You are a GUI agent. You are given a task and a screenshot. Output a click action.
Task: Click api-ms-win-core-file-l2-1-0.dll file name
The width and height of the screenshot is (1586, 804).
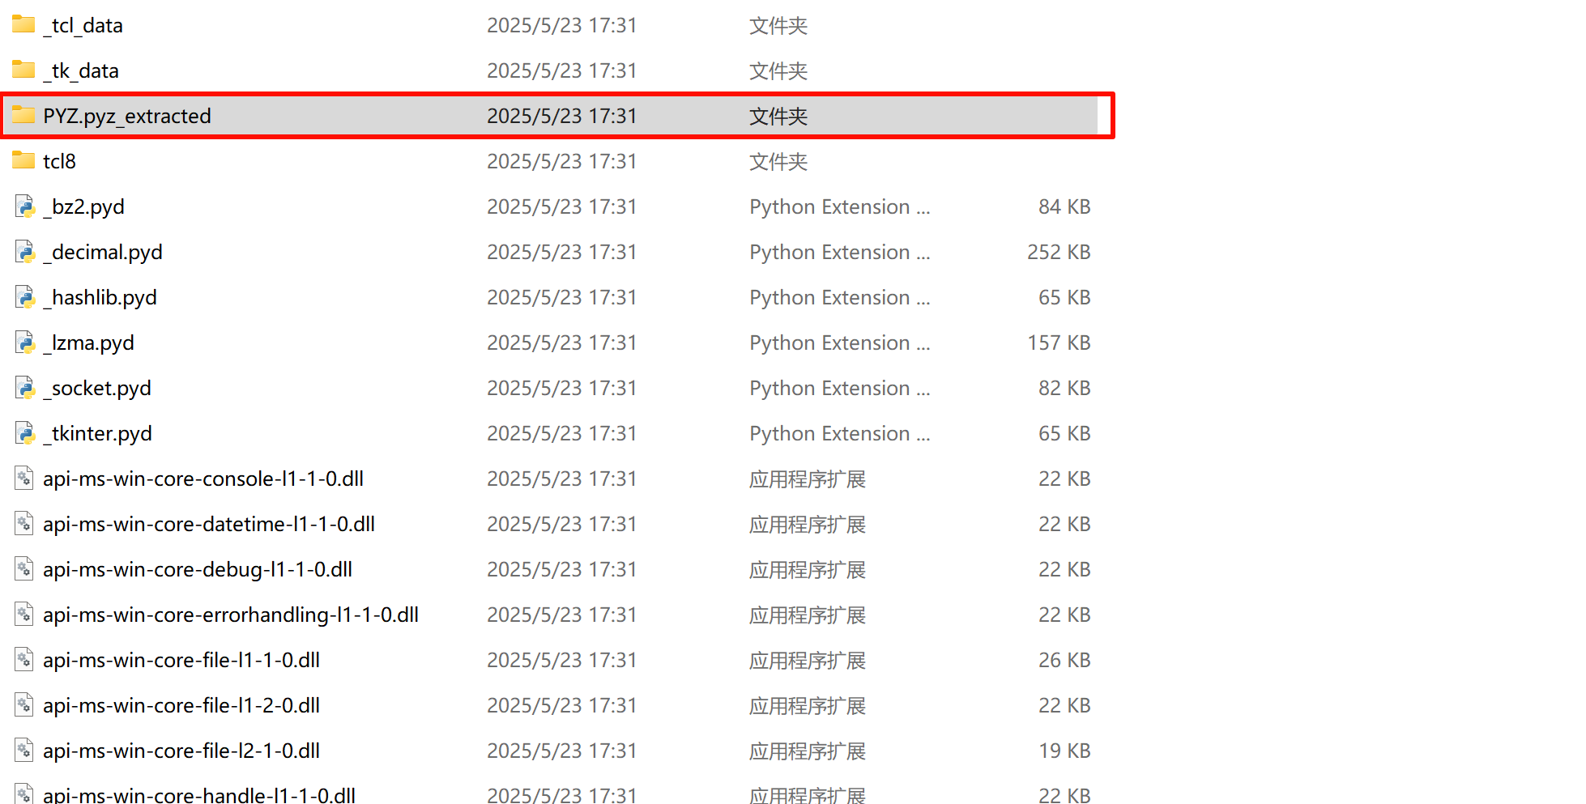coord(181,751)
